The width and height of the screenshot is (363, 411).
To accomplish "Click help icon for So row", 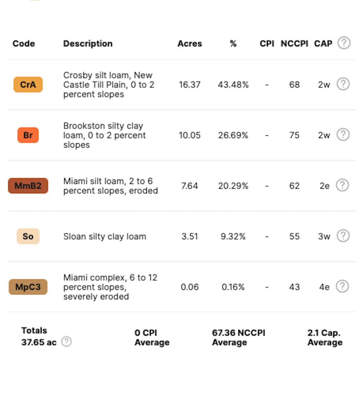I will coord(343,236).
